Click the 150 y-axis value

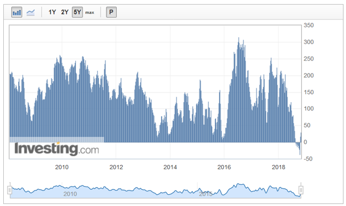pos(309,92)
